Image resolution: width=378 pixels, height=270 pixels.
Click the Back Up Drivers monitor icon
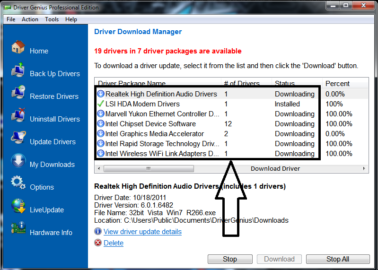18,70
